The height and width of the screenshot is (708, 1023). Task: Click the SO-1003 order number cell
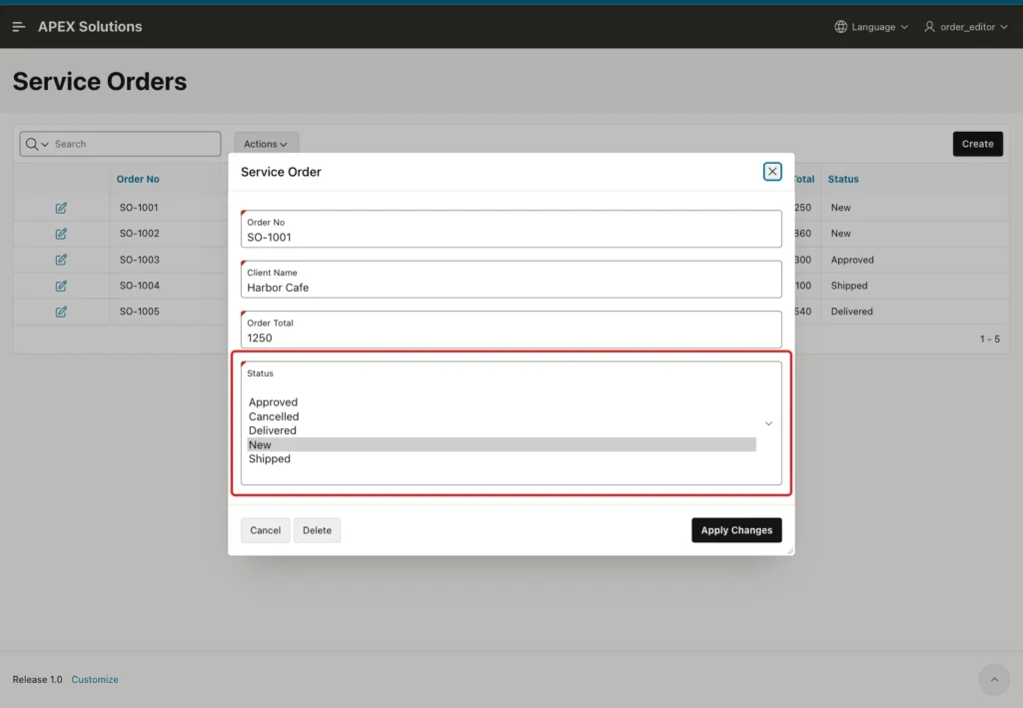[139, 260]
